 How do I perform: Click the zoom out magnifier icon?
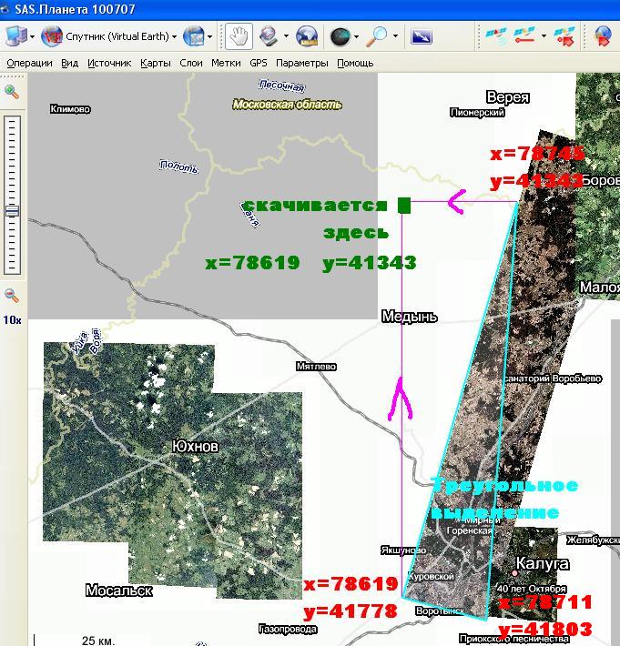(x=12, y=295)
